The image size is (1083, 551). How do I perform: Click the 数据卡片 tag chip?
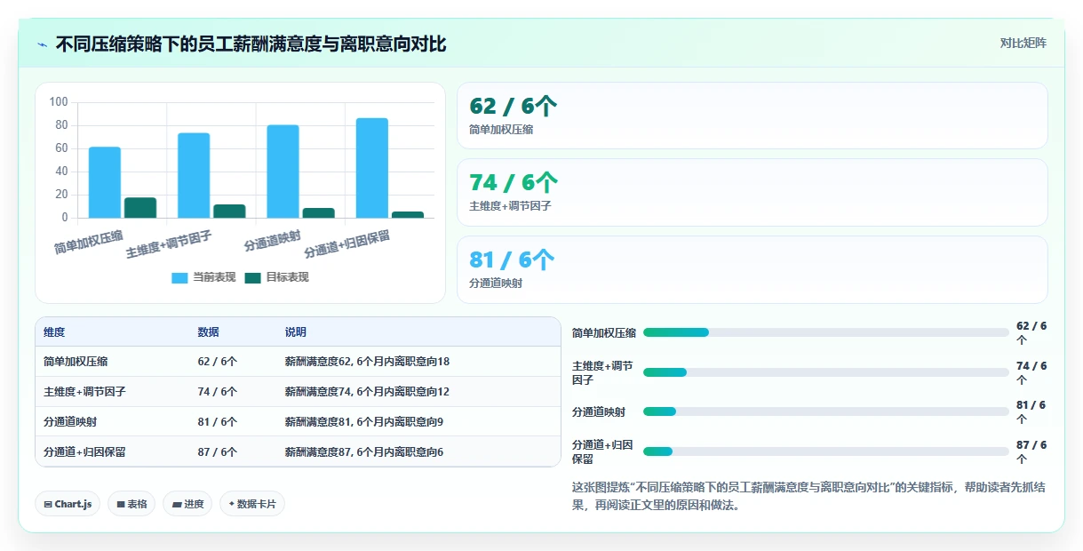pos(252,504)
